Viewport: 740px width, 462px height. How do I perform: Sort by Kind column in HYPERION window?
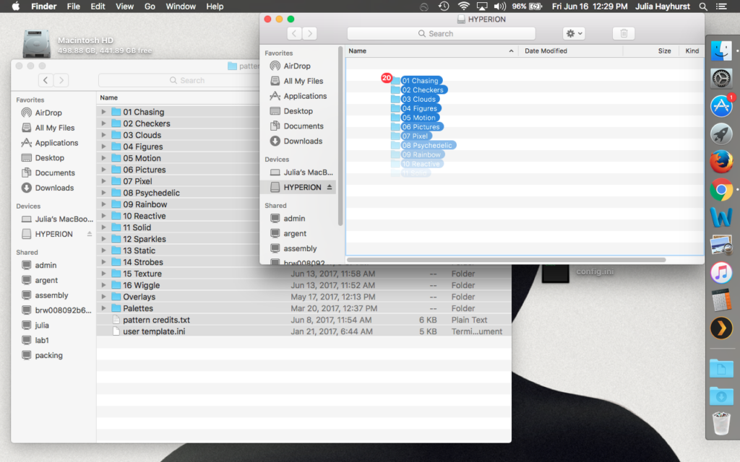pos(692,51)
